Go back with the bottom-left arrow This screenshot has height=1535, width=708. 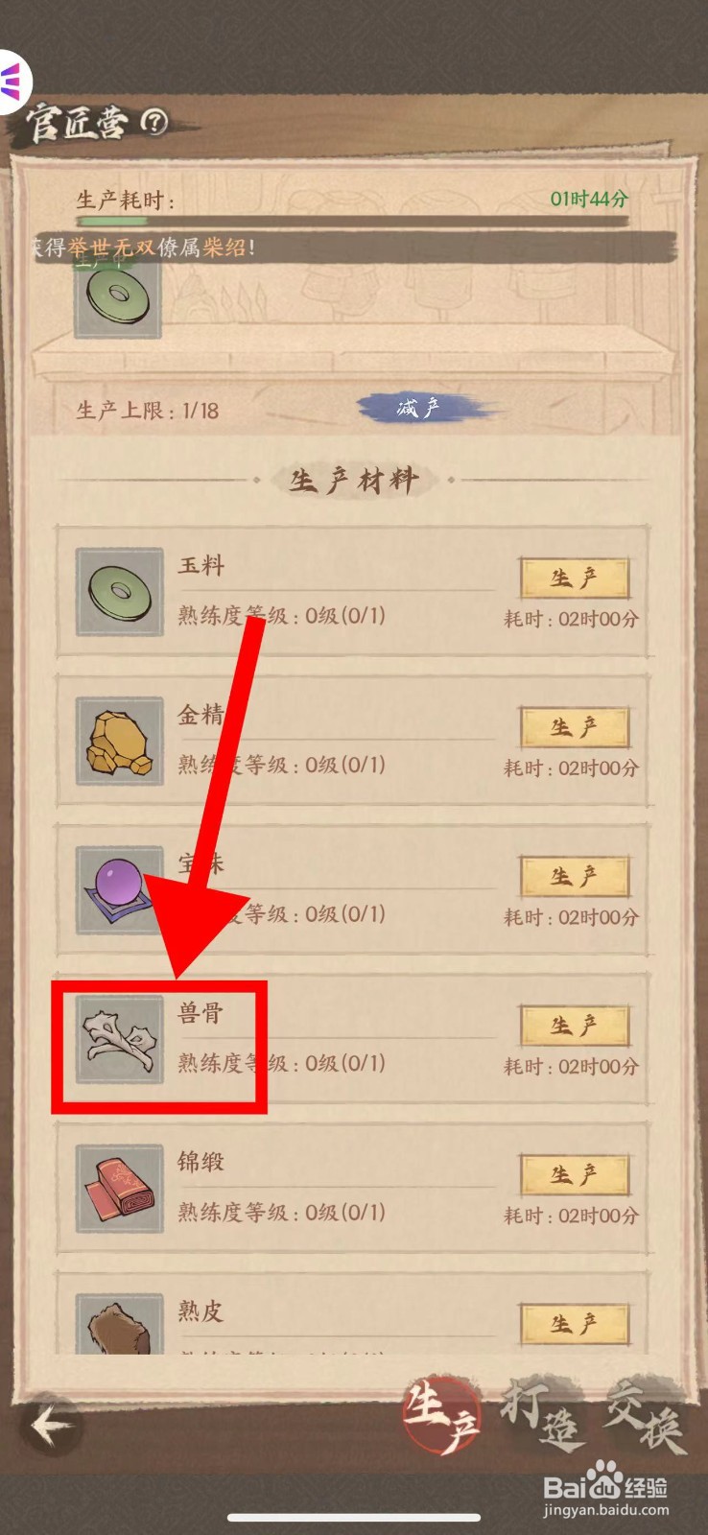(x=52, y=1426)
